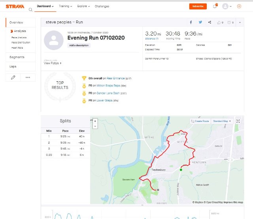Zoom in on the map
Screen dimensions: 253x219
click(95, 121)
